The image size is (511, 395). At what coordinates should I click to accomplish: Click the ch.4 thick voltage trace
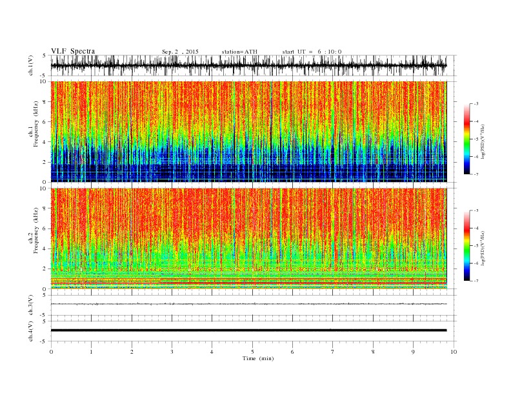pyautogui.click(x=248, y=330)
